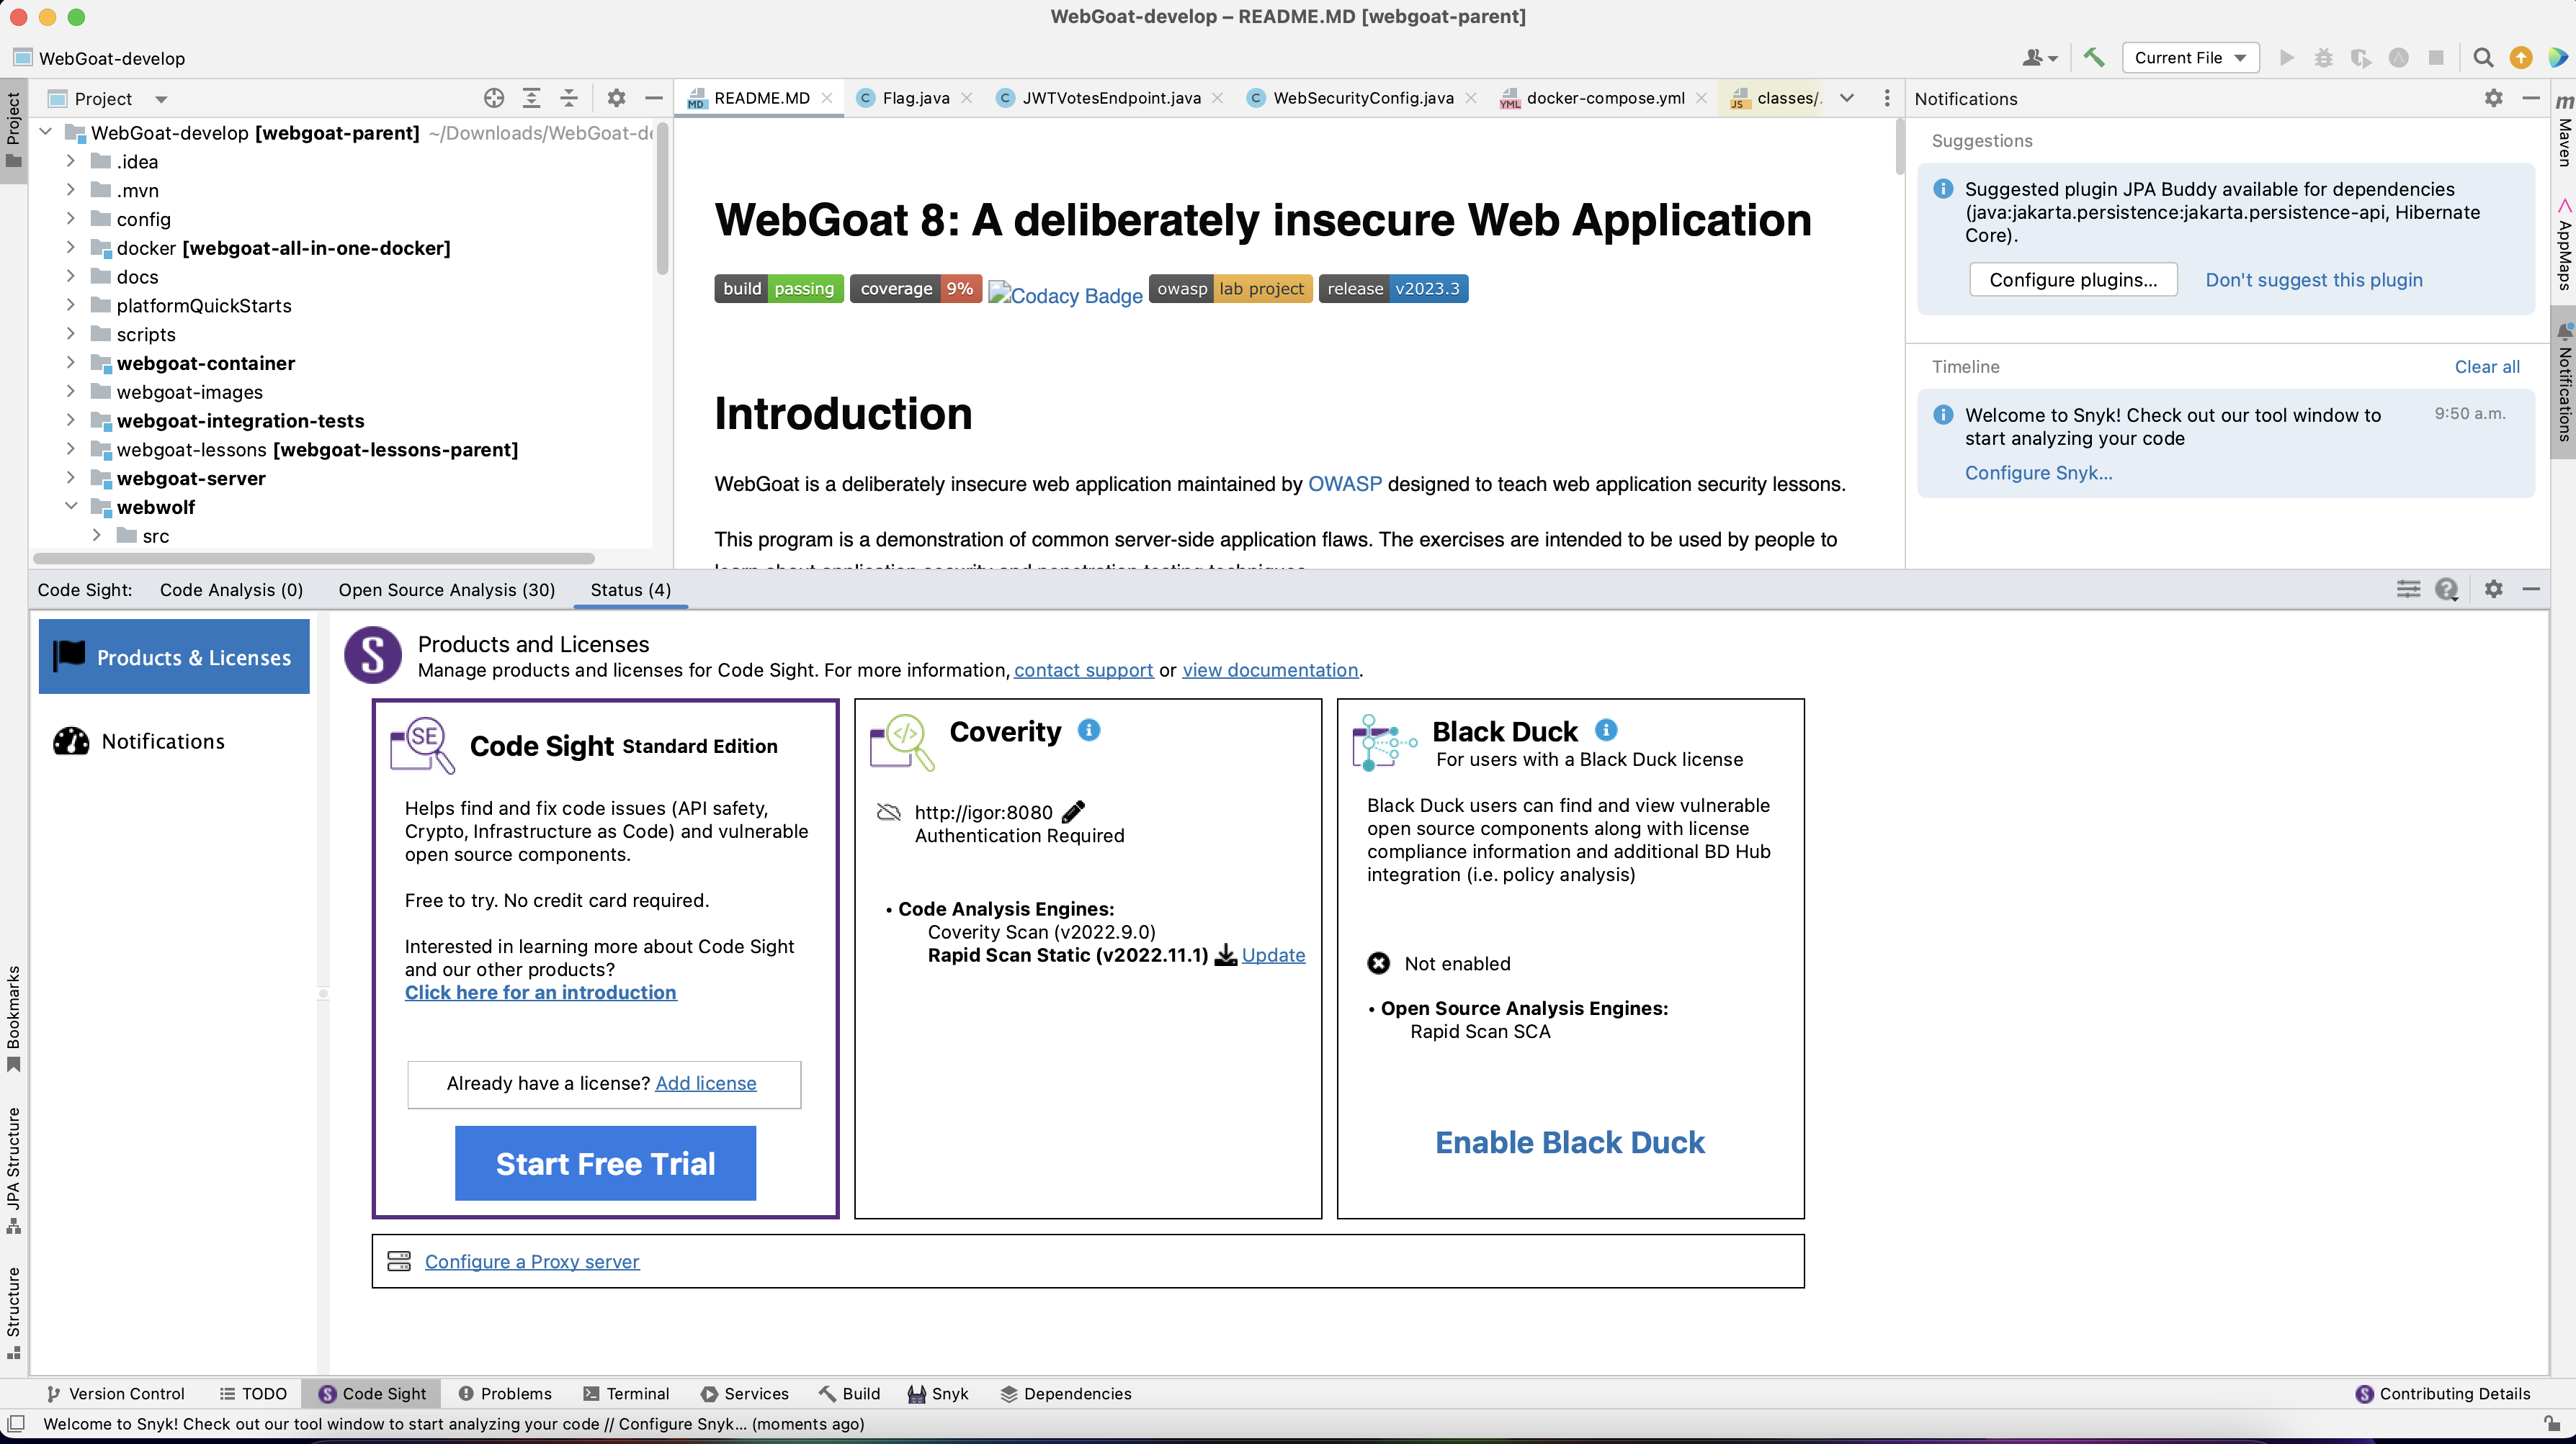Open the user account icon menu
The width and height of the screenshot is (2576, 1444).
tap(2040, 58)
